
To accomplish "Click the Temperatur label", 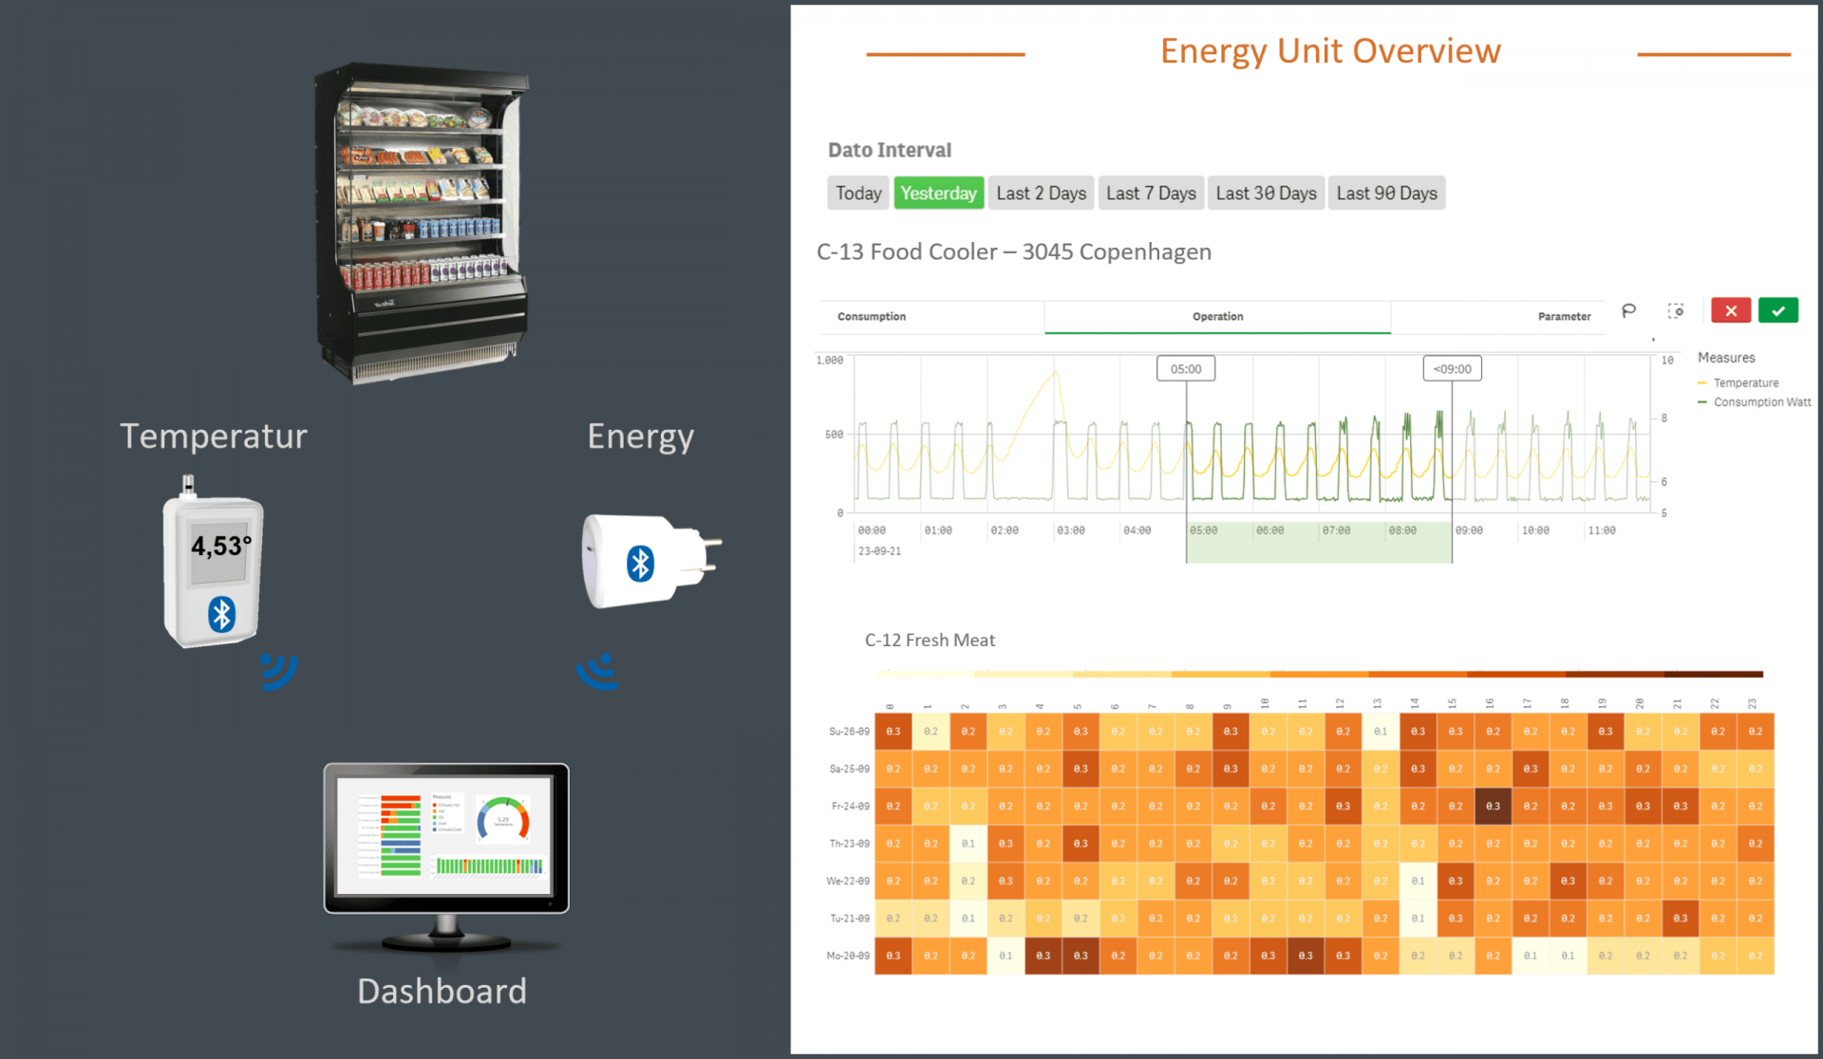I will pos(214,437).
